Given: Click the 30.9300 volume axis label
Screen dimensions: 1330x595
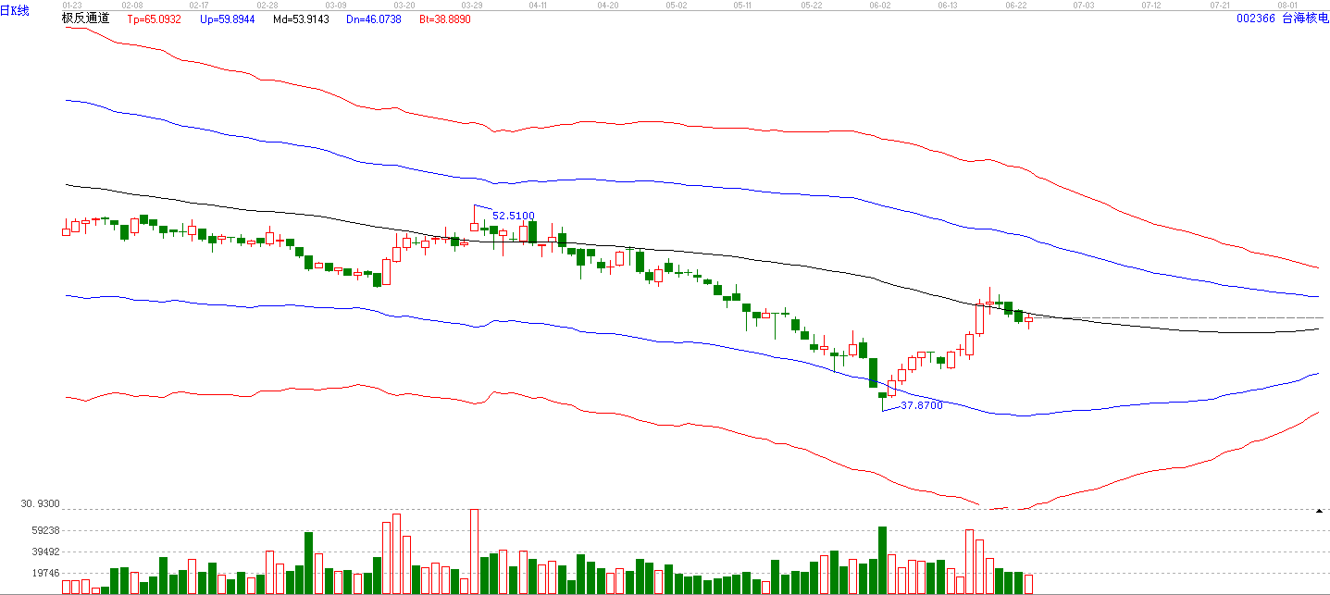Looking at the screenshot, I should pyautogui.click(x=40, y=504).
